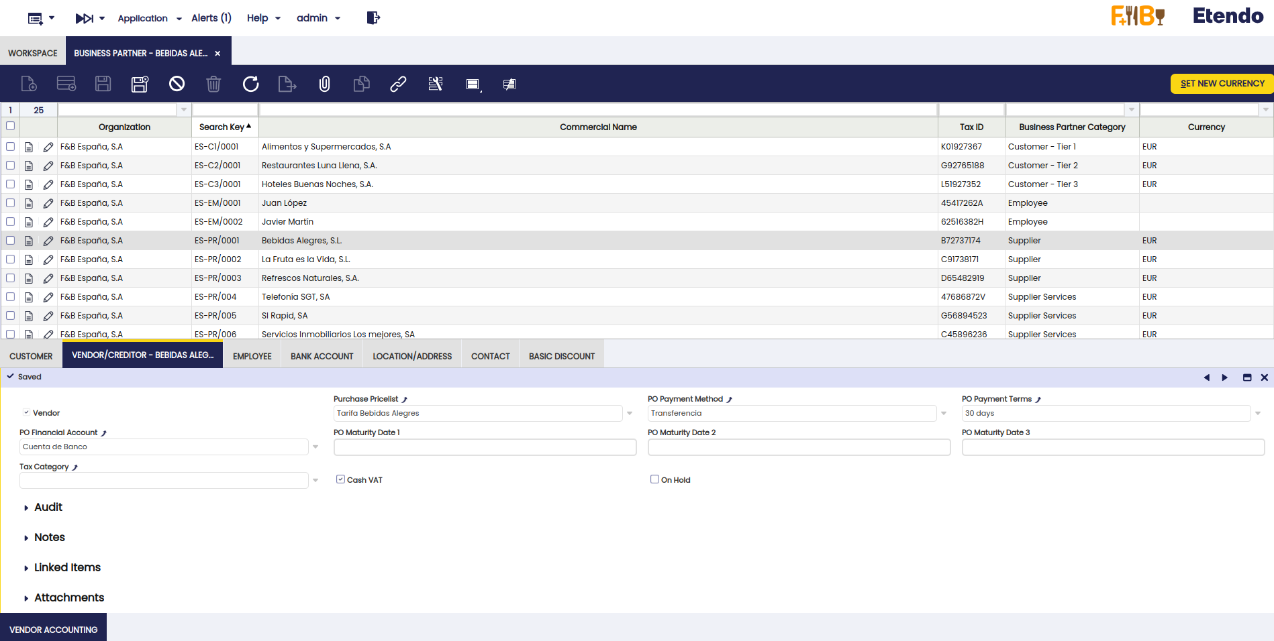Sort grid by Search Key column header

[225, 127]
